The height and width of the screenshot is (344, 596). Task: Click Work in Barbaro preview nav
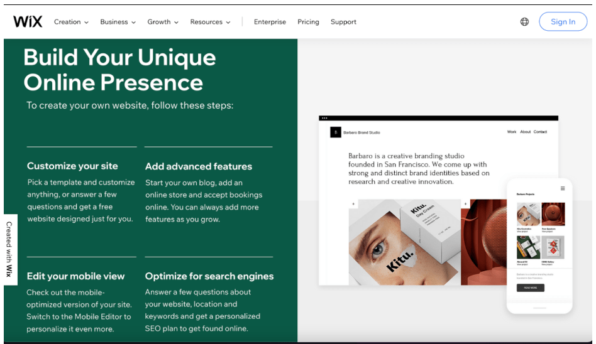[x=512, y=132]
